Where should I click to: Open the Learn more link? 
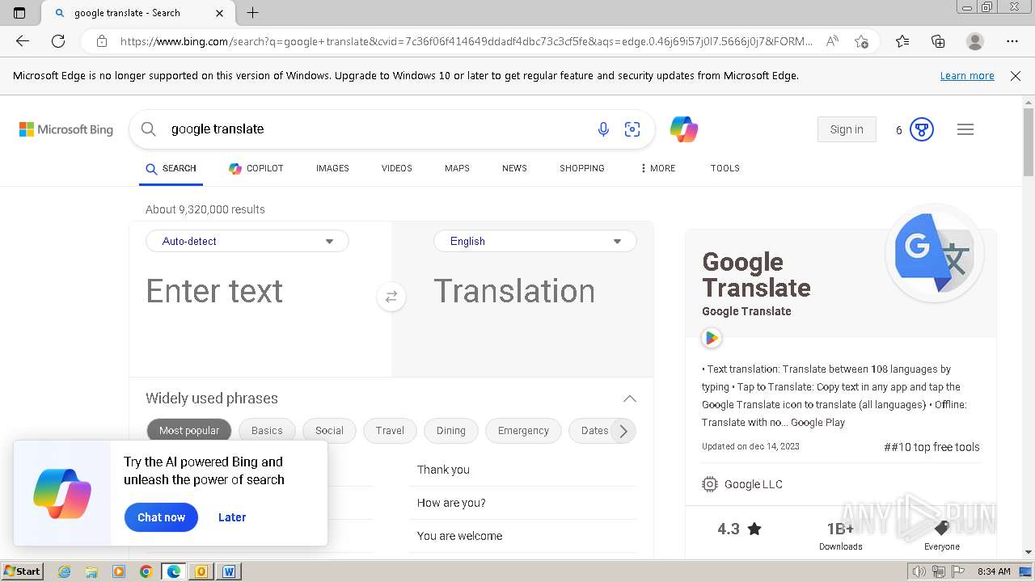point(967,76)
